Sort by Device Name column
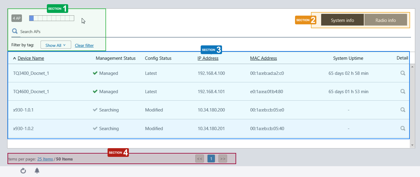Screen dimensions: 420x177 pos(31,58)
